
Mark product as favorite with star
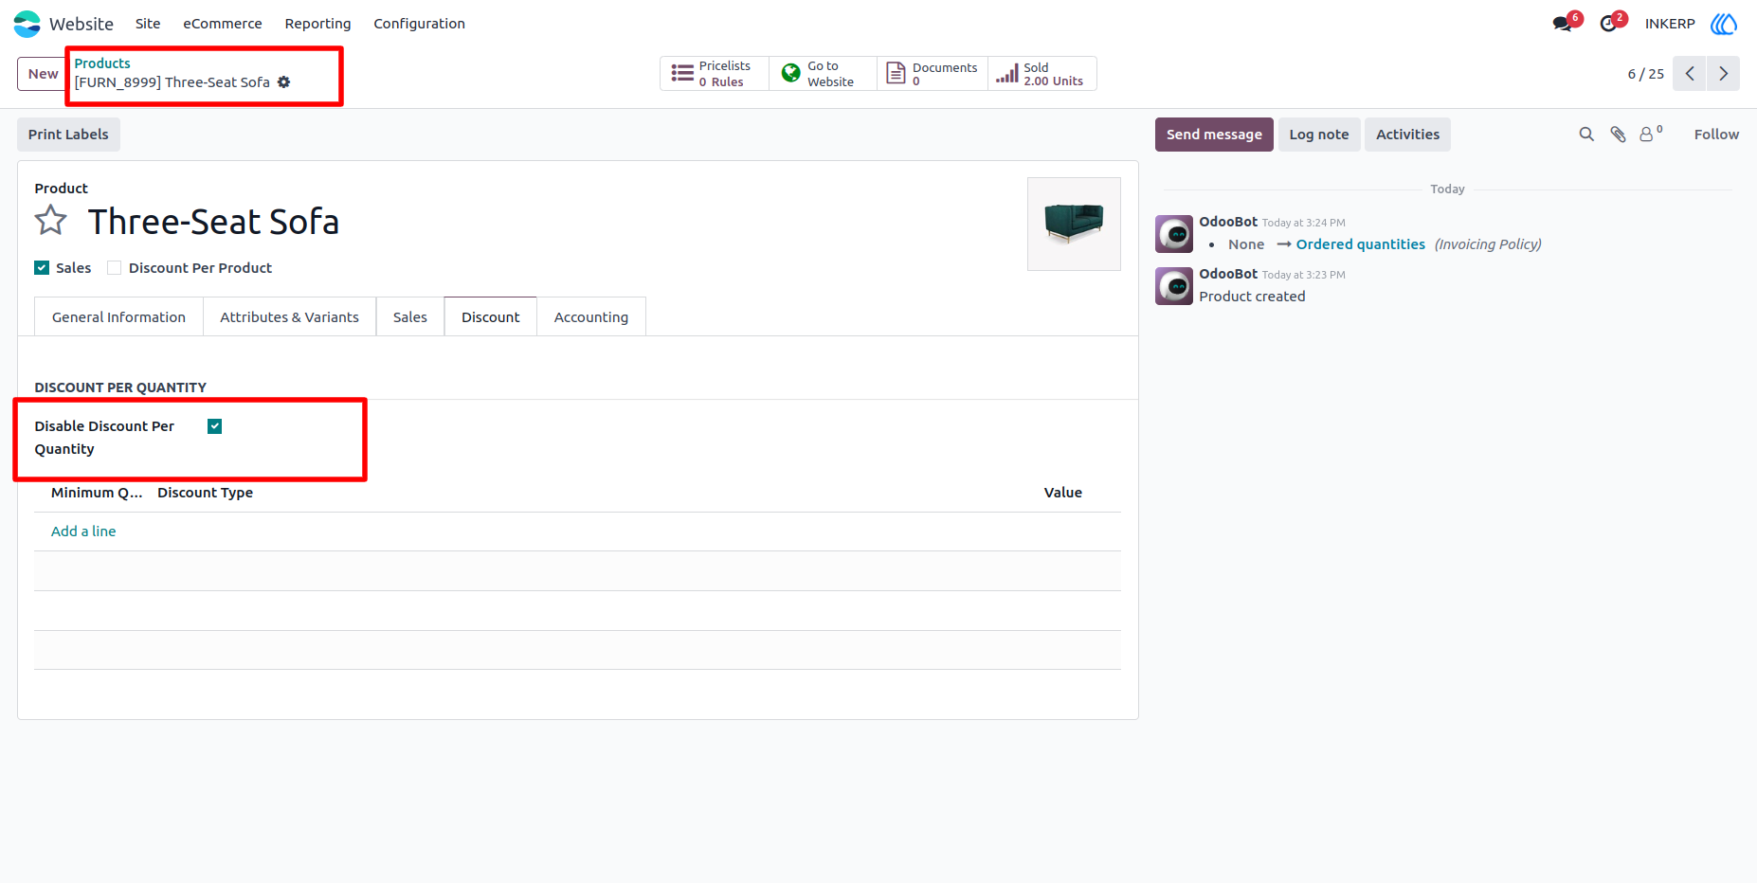pos(51,221)
